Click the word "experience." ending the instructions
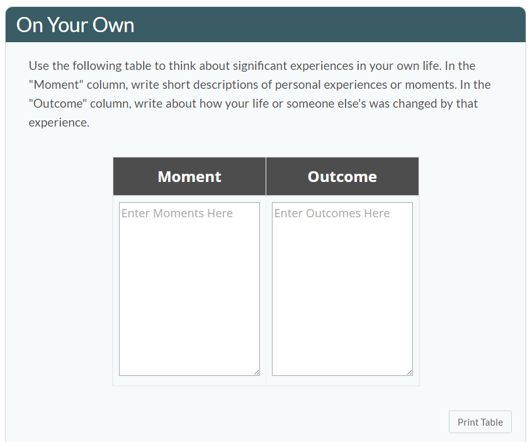Screen dimensions: 530x442 click(59, 122)
